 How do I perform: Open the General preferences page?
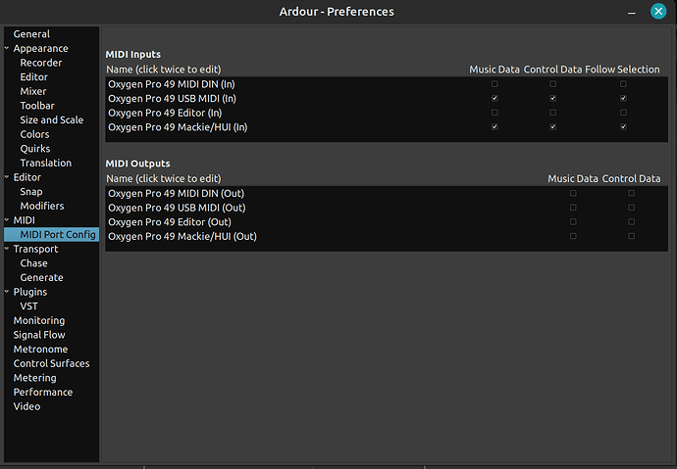click(31, 34)
